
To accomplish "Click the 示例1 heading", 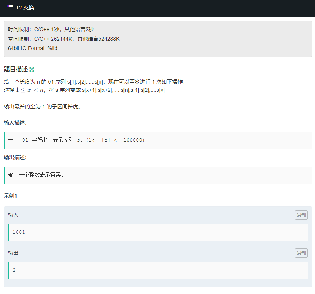I will click(x=10, y=196).
